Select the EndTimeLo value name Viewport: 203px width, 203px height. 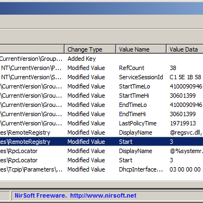coord(133,105)
